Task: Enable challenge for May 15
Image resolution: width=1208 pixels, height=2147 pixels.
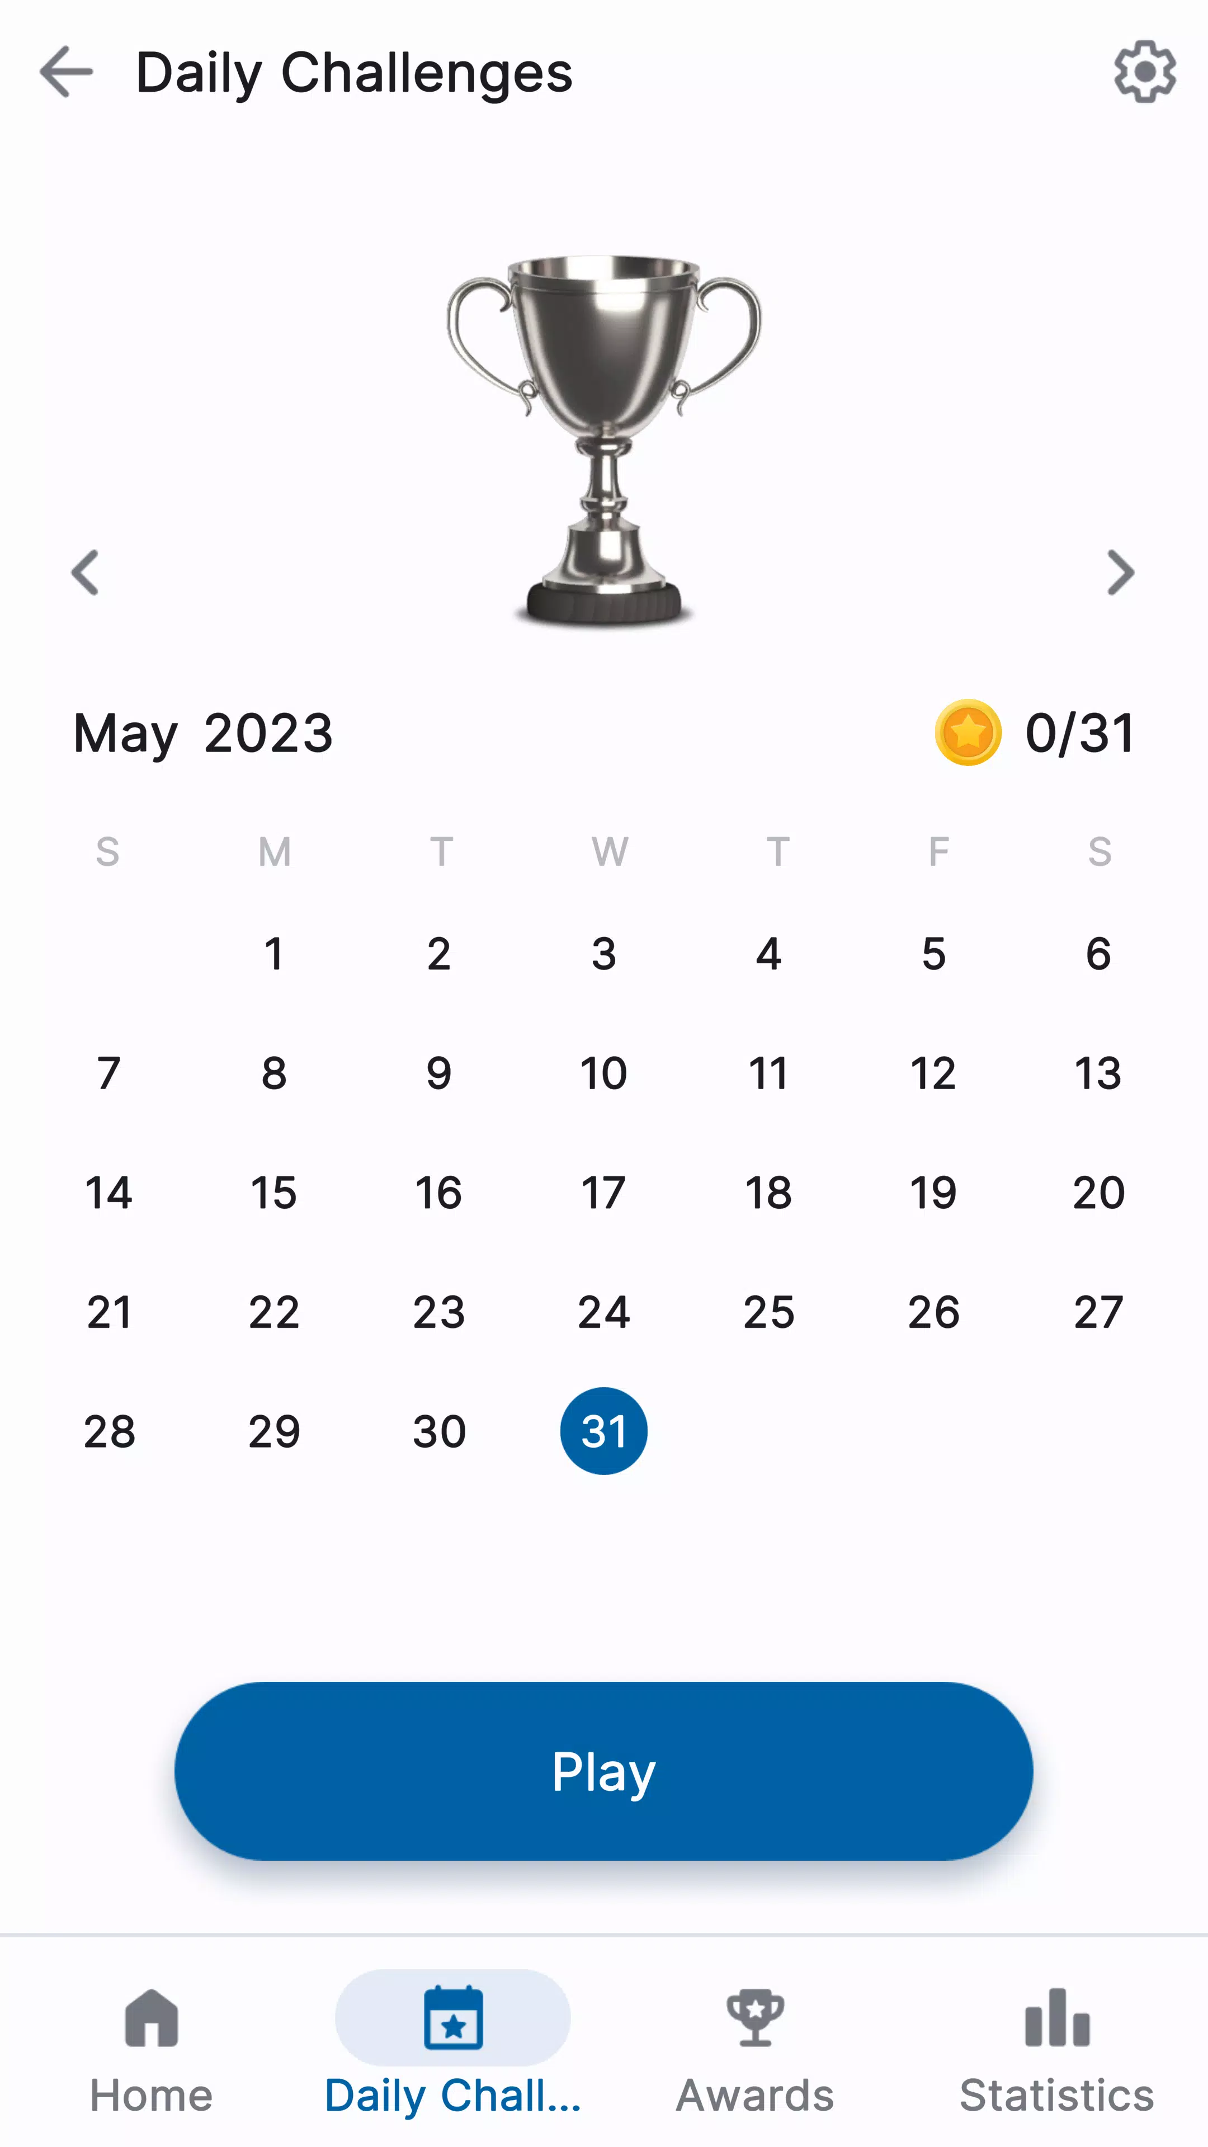Action: 275,1191
